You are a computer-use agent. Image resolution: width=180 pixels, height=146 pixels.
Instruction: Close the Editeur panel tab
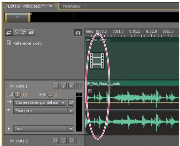(56, 6)
